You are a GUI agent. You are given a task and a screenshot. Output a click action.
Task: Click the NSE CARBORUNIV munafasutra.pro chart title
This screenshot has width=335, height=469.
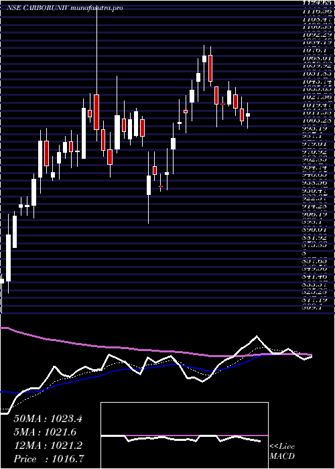65,8
